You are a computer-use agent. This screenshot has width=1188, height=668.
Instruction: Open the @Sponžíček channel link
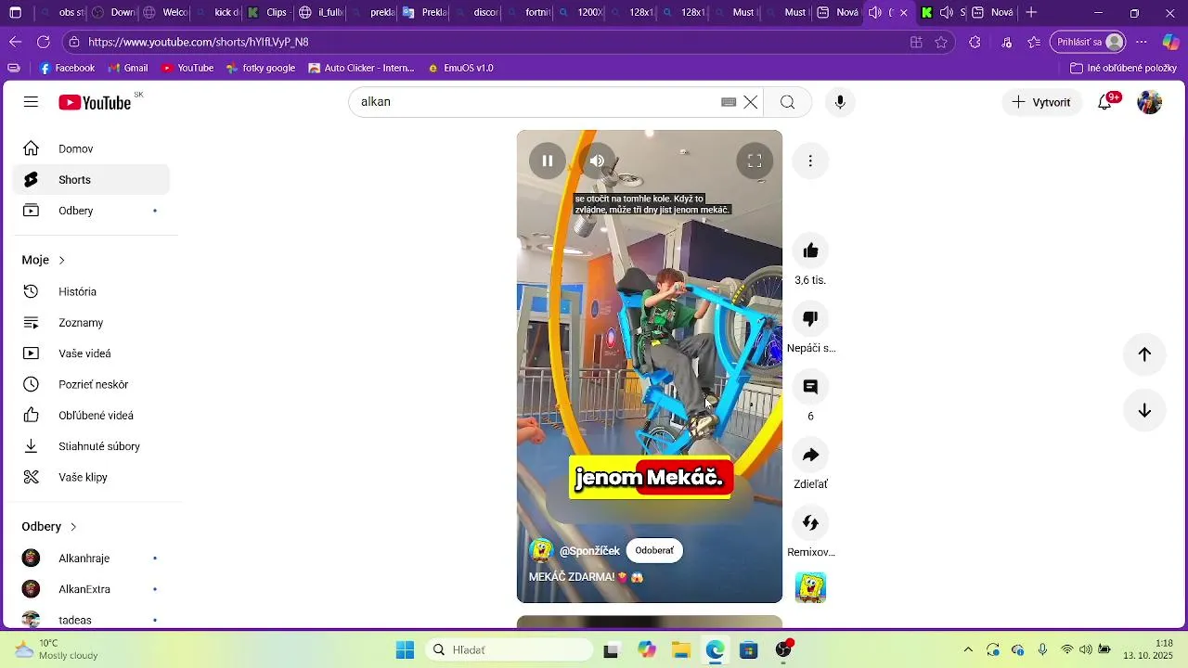(x=589, y=551)
